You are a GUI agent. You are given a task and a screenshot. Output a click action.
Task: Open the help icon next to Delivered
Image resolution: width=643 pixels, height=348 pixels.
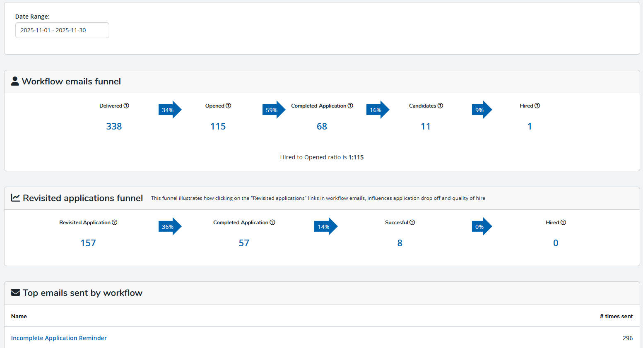pyautogui.click(x=127, y=106)
